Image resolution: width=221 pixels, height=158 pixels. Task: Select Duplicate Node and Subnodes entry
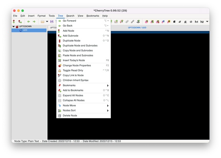(x=84, y=45)
